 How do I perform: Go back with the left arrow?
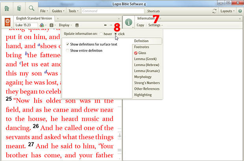pyautogui.click(x=105, y=25)
